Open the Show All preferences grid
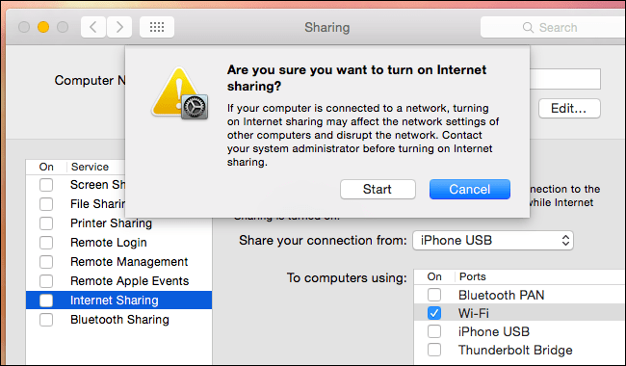This screenshot has height=366, width=626. 157,27
